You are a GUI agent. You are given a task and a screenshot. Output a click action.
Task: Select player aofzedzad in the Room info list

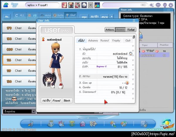coord(154,55)
